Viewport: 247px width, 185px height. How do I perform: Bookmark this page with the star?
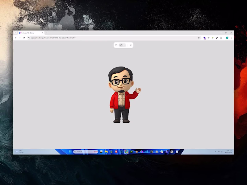click(199, 38)
